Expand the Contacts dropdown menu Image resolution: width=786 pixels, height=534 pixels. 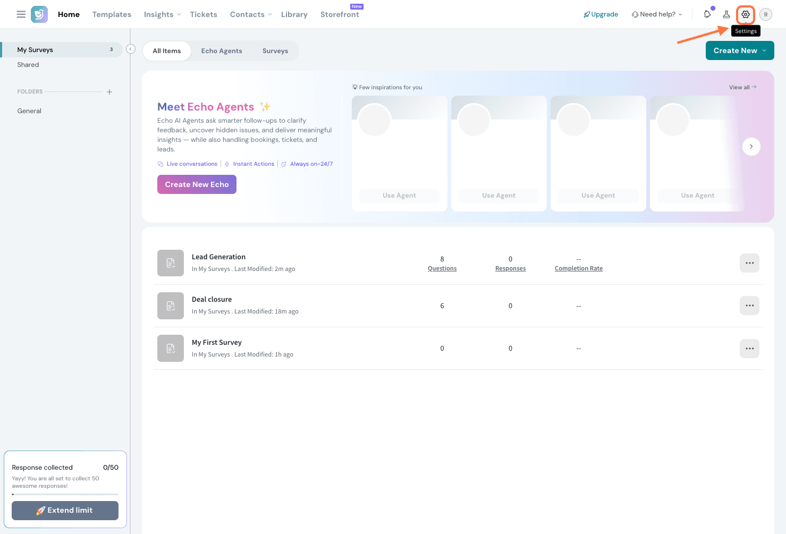point(251,14)
